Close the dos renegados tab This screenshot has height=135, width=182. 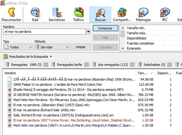[x=132, y=65]
